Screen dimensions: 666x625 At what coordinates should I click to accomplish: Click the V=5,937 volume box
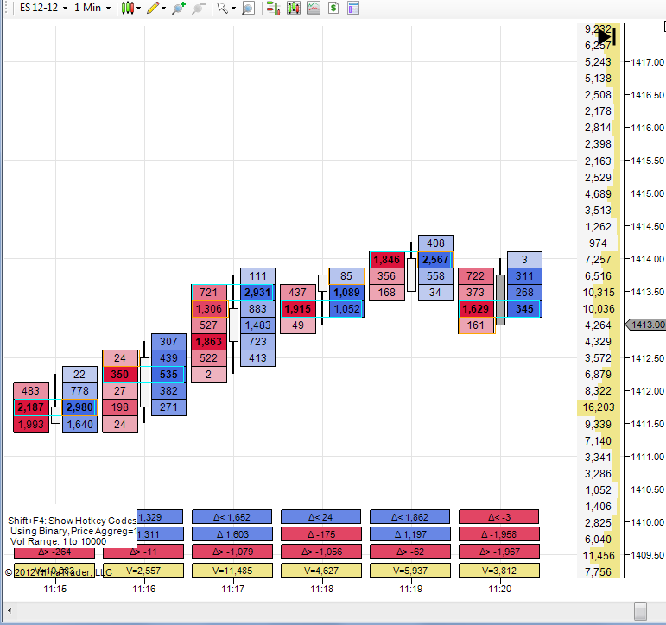(x=409, y=571)
